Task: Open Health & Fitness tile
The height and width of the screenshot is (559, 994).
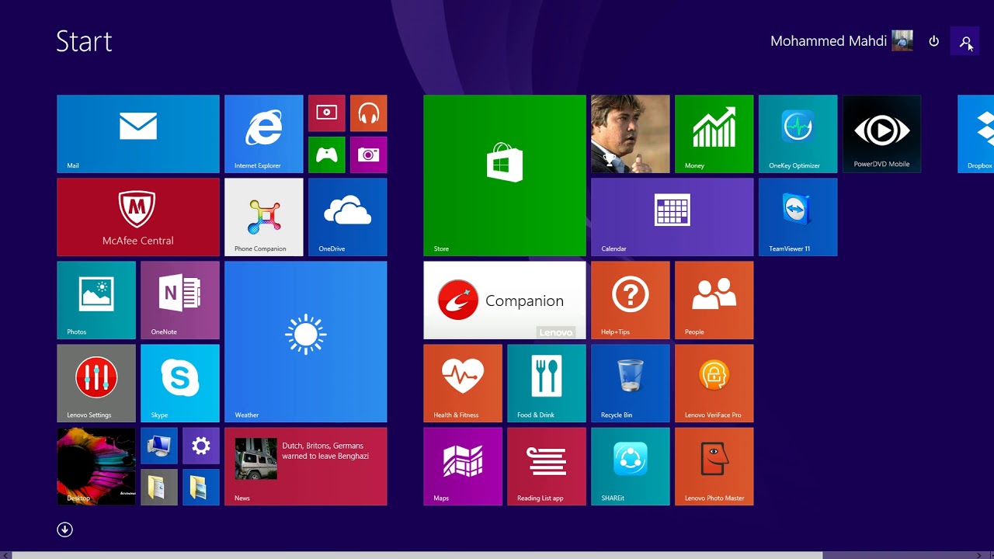Action: point(463,383)
